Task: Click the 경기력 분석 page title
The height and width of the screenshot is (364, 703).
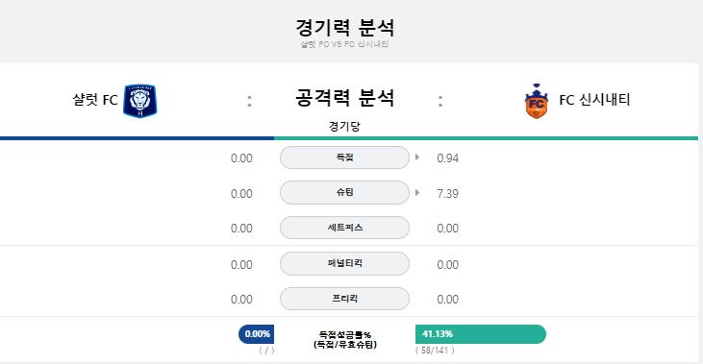Action: point(345,28)
